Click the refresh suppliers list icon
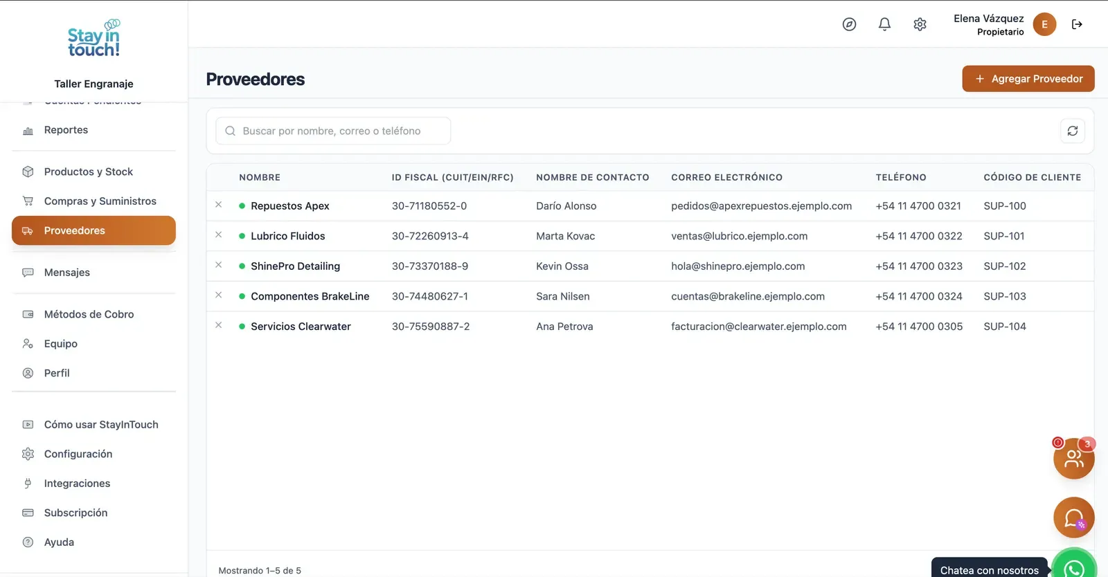 [1073, 131]
